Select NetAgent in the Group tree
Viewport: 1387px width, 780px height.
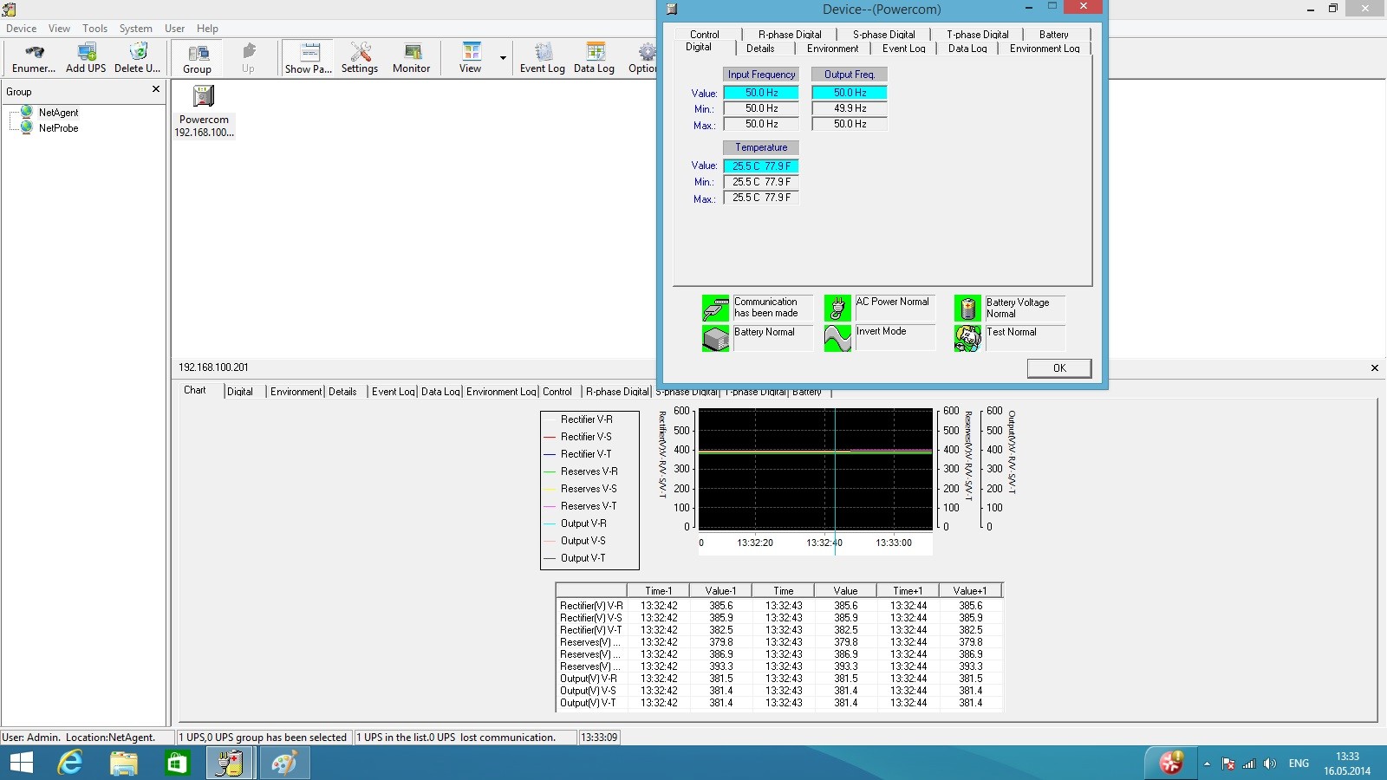[x=58, y=113]
